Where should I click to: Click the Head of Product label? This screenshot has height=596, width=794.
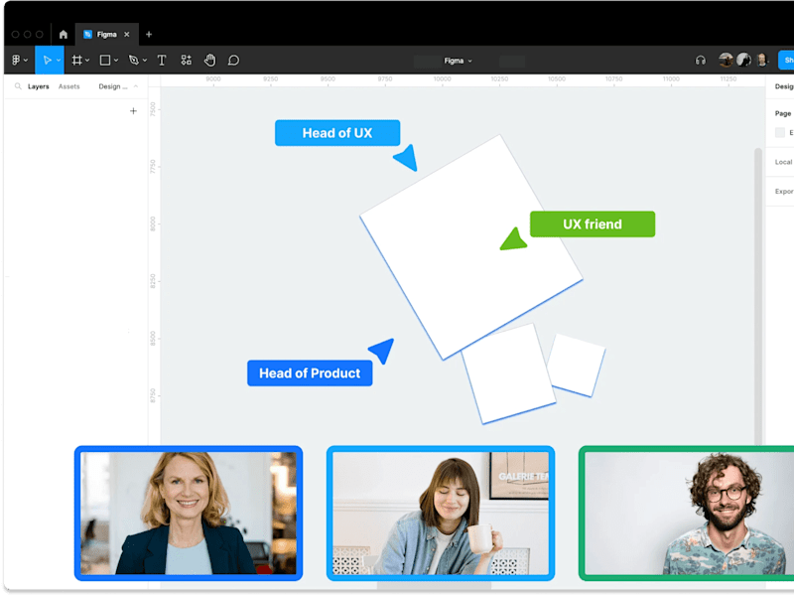coord(310,373)
